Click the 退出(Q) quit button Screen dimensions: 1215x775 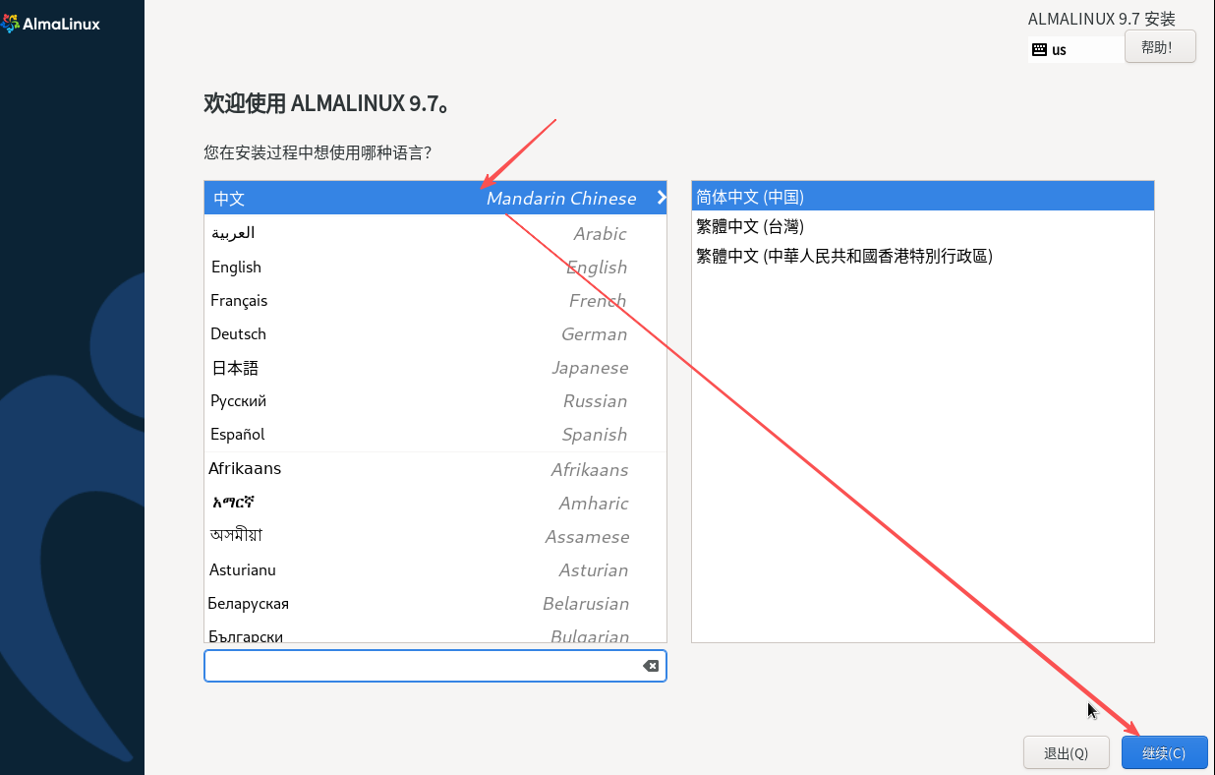[x=1067, y=753]
